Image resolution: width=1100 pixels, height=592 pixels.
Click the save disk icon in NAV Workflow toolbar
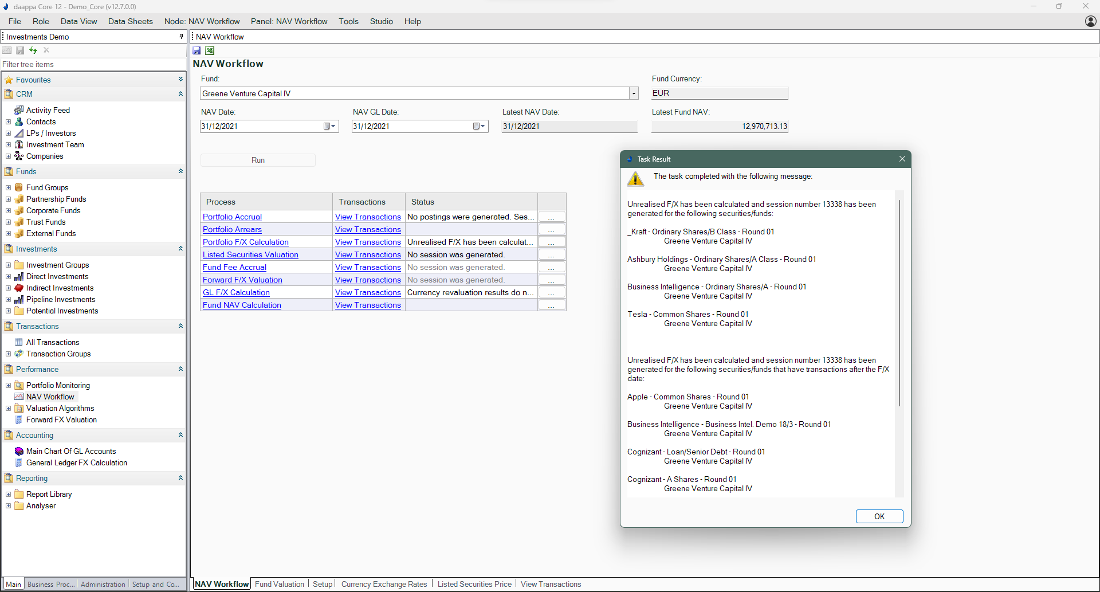[197, 50]
